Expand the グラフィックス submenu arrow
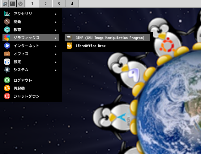The image size is (201, 154). pos(55,38)
